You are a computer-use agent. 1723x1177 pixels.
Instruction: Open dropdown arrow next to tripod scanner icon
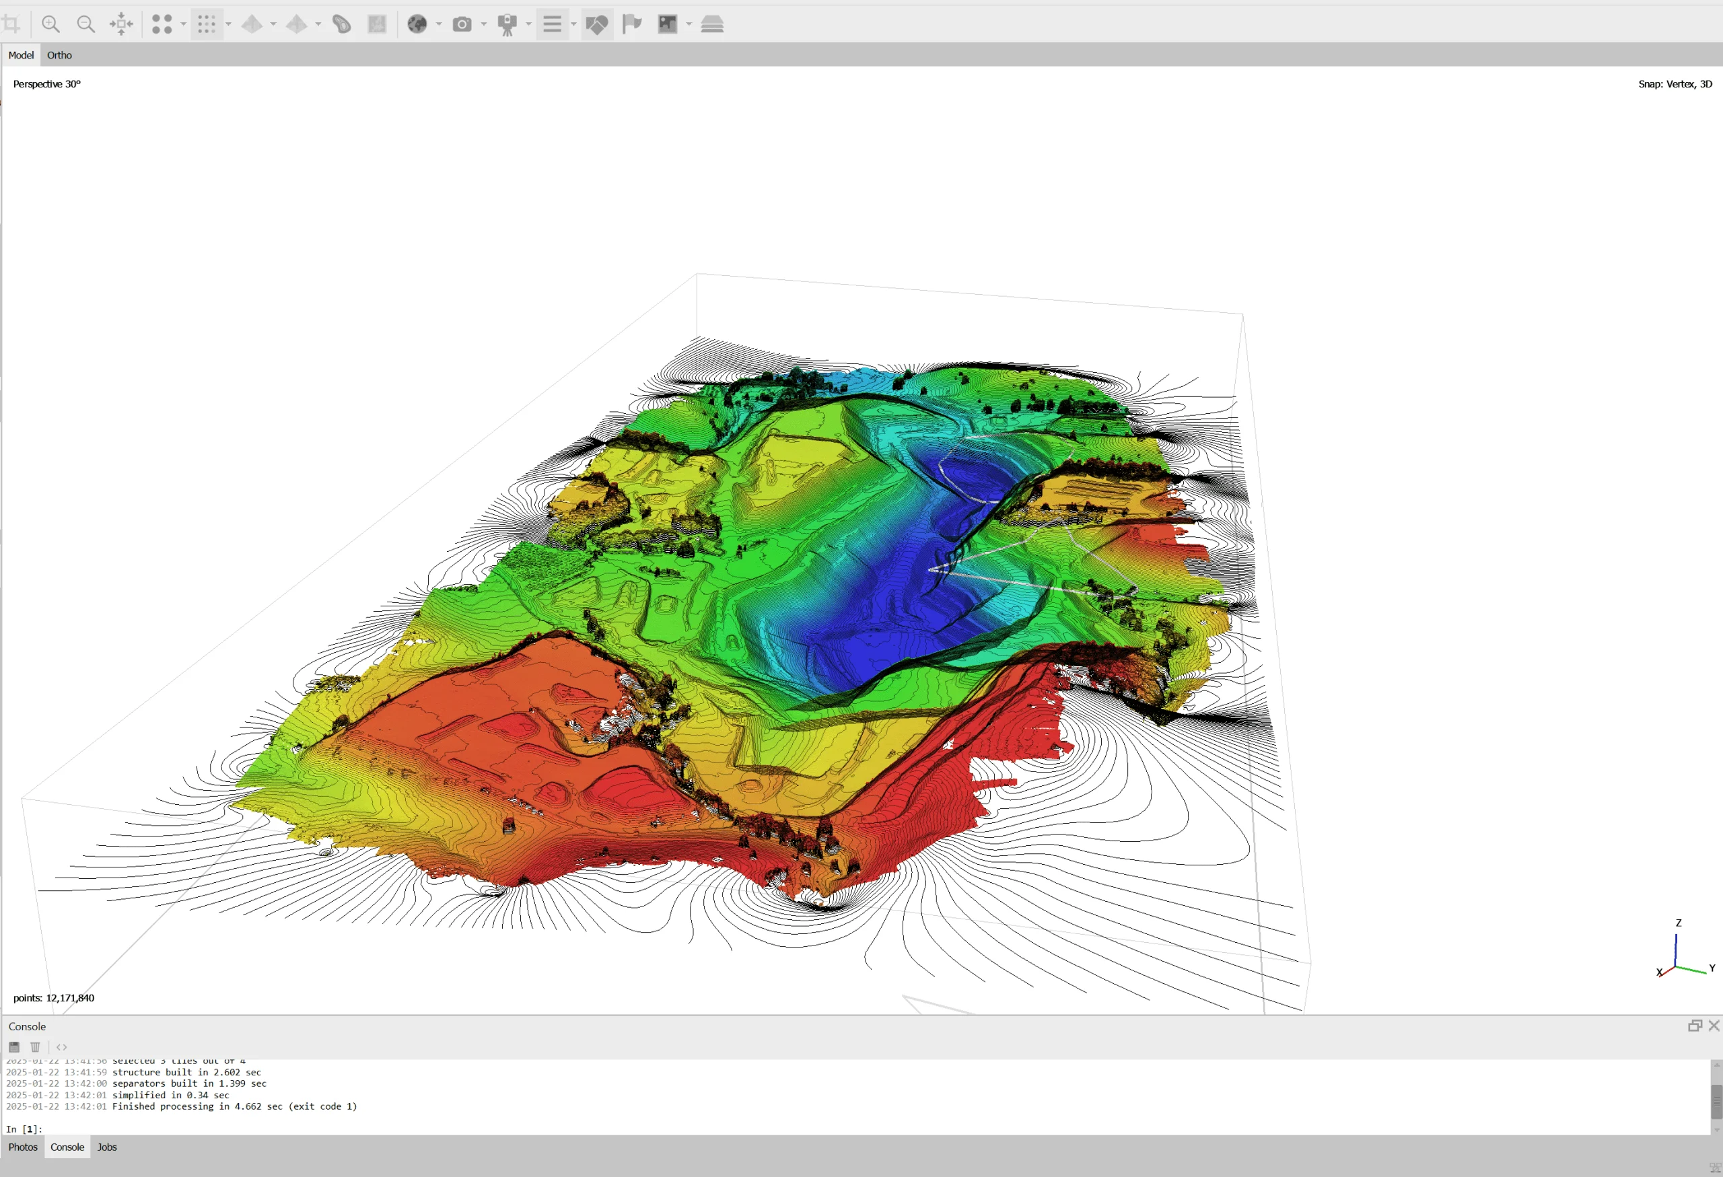[528, 24]
